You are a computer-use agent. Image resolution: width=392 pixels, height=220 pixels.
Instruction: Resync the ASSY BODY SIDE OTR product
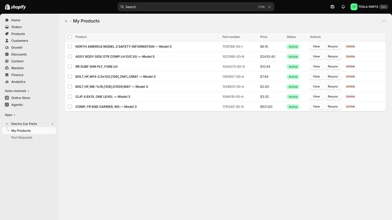coord(333,56)
